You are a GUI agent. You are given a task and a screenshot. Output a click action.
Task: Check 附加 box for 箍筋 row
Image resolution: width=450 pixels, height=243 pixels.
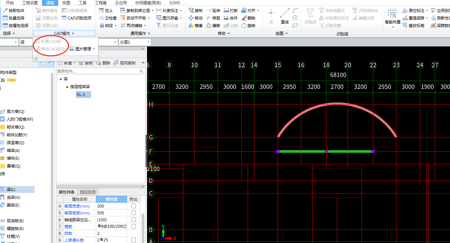pos(134,226)
